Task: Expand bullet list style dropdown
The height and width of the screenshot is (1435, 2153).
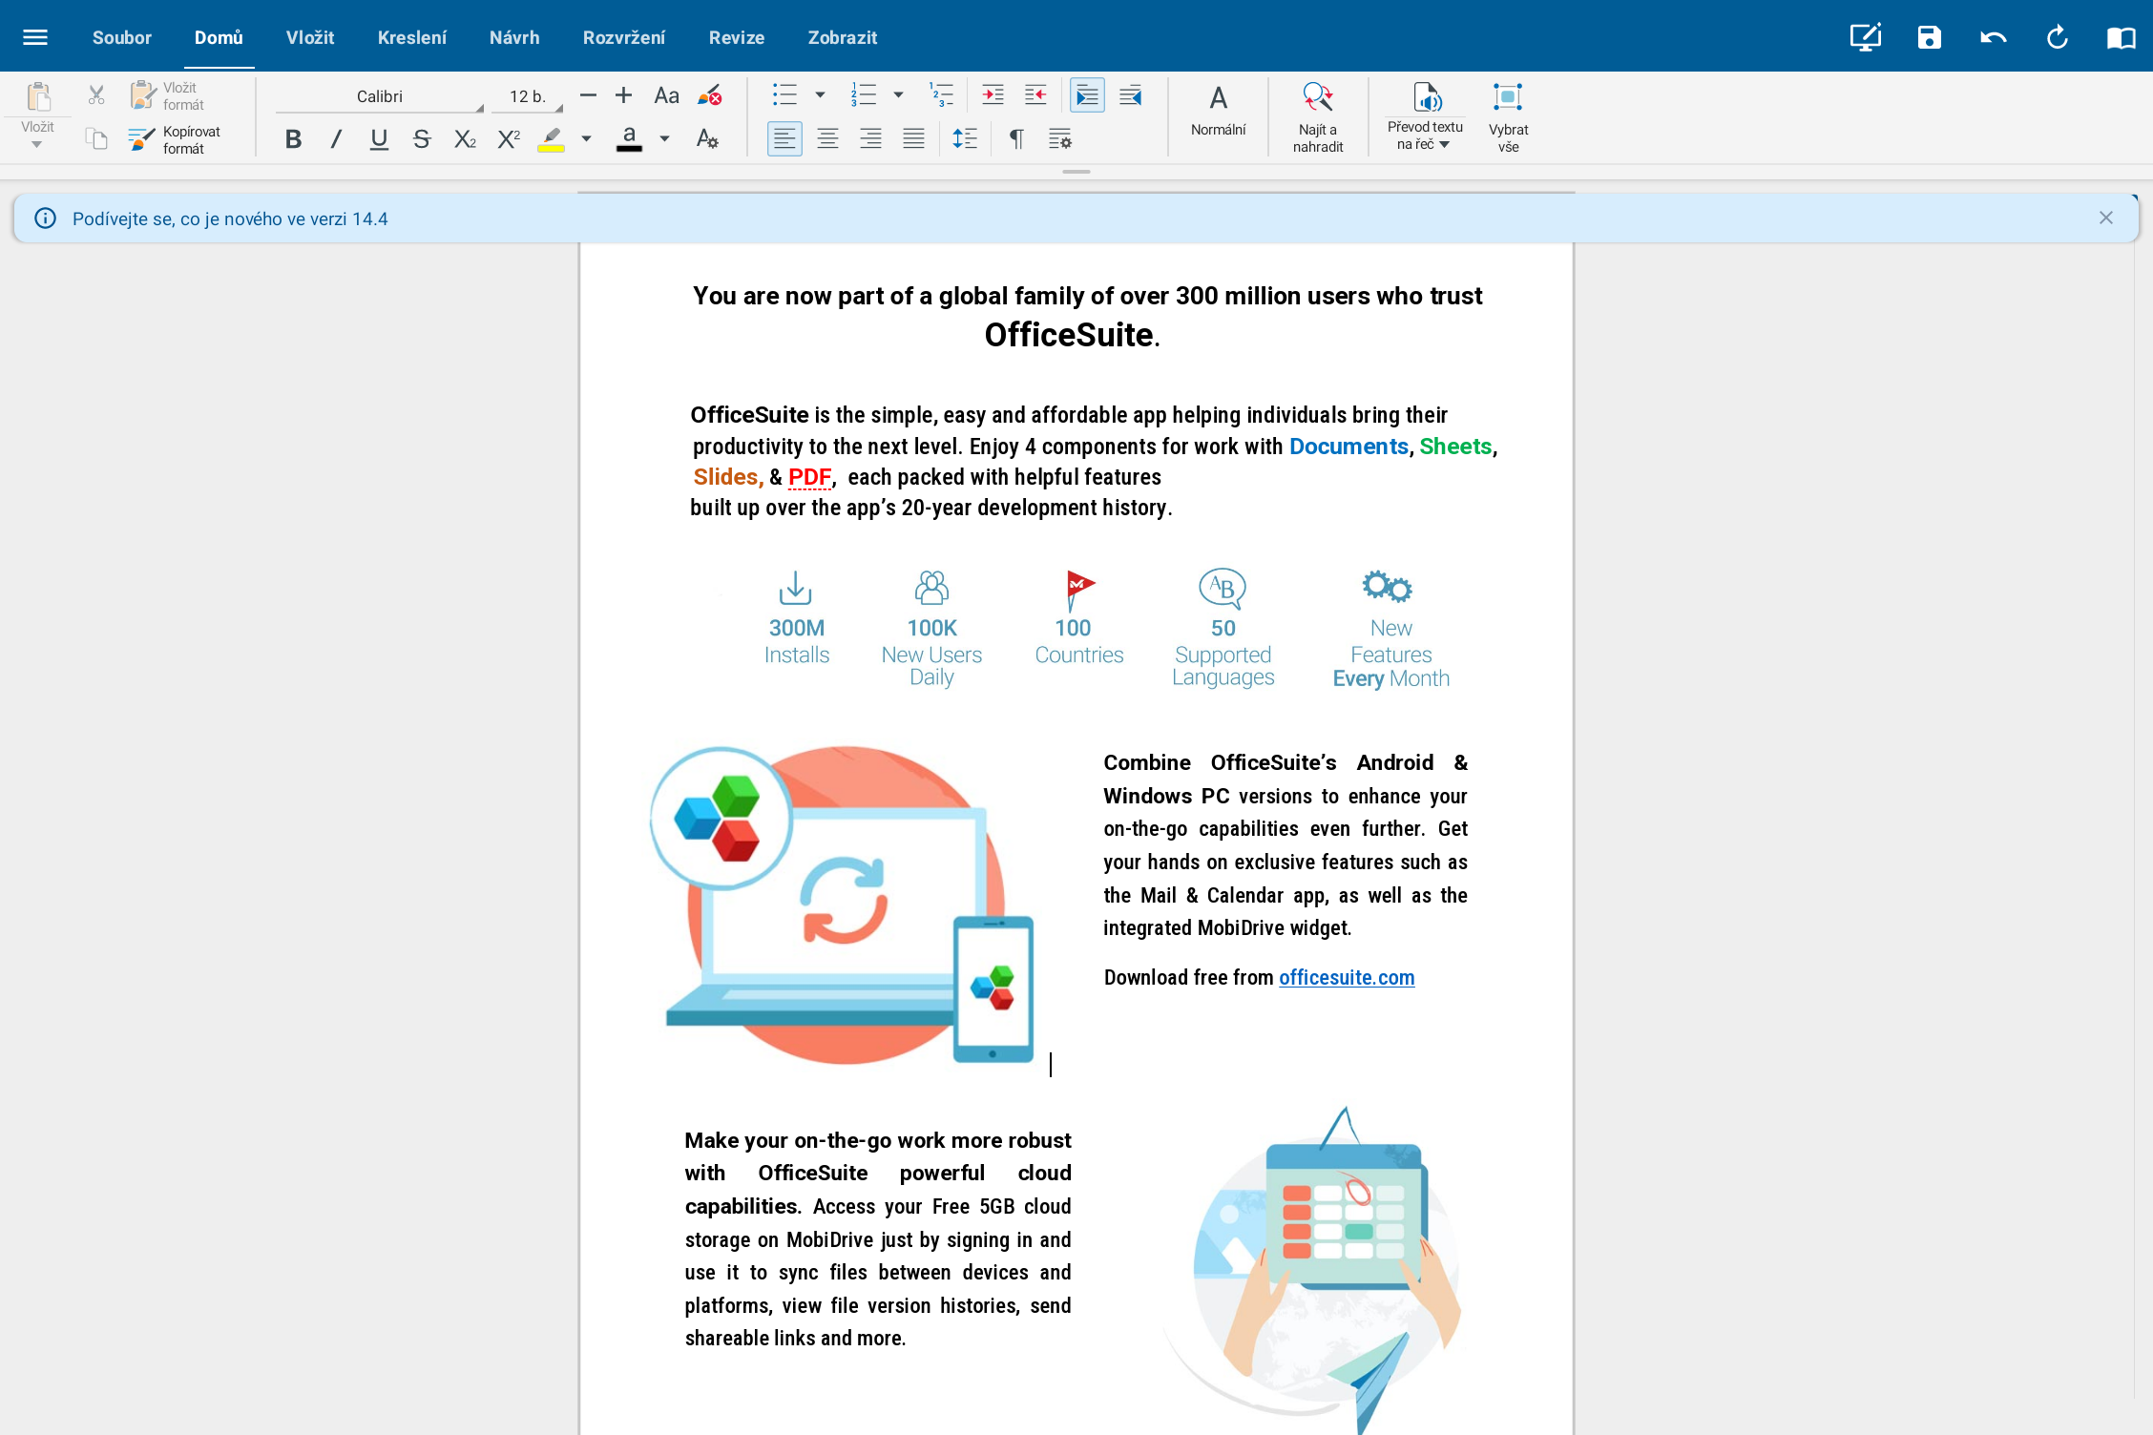Action: click(x=820, y=94)
